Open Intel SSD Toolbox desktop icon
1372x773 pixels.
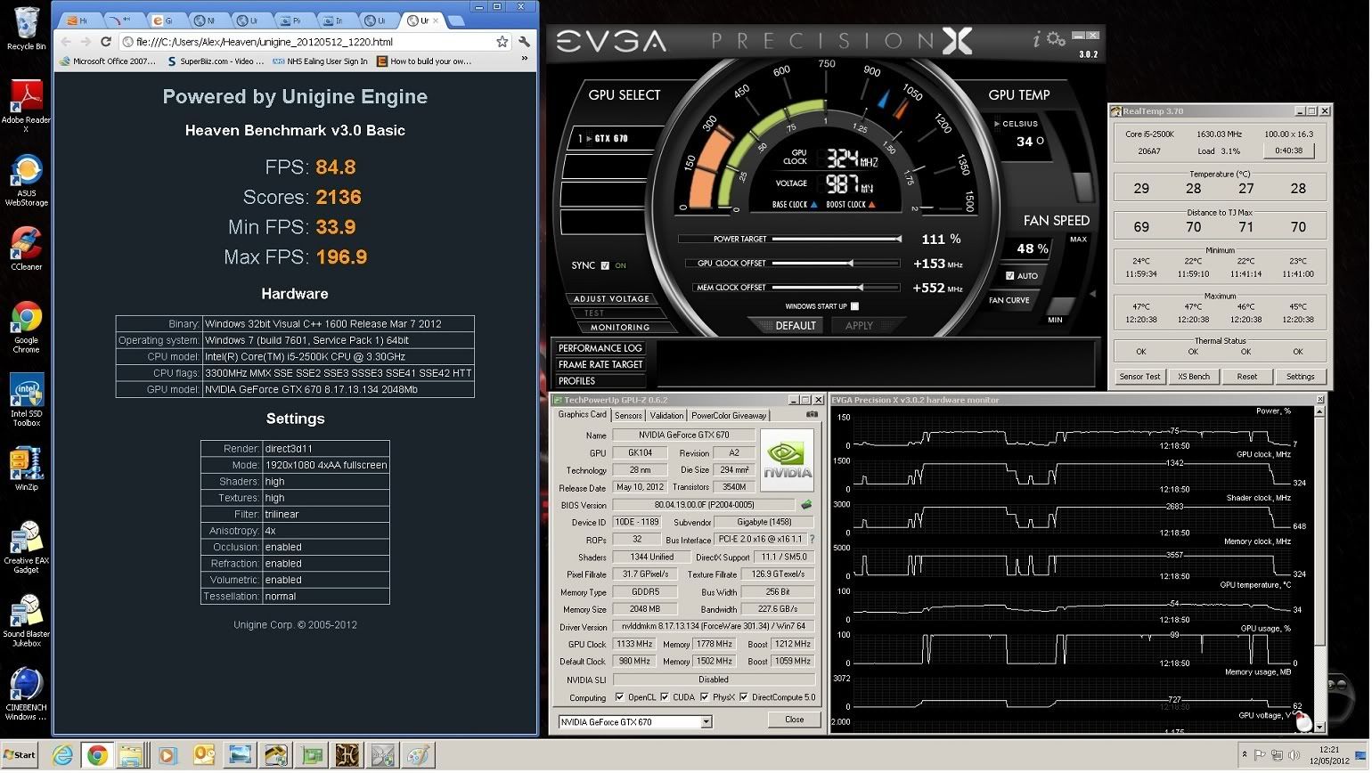pos(26,400)
